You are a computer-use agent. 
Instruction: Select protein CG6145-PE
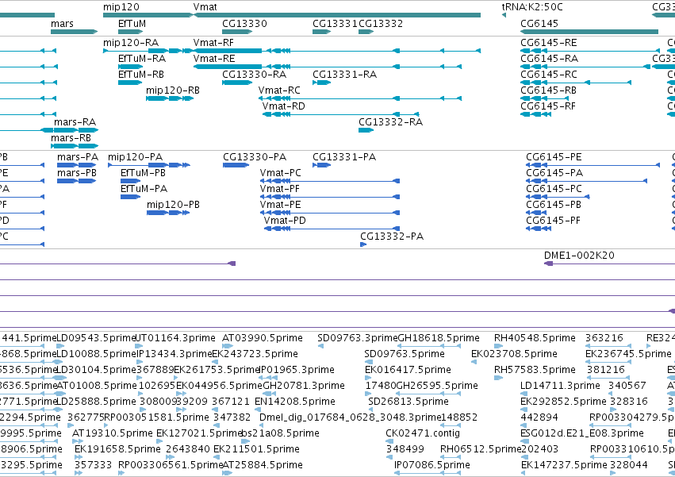(x=554, y=157)
